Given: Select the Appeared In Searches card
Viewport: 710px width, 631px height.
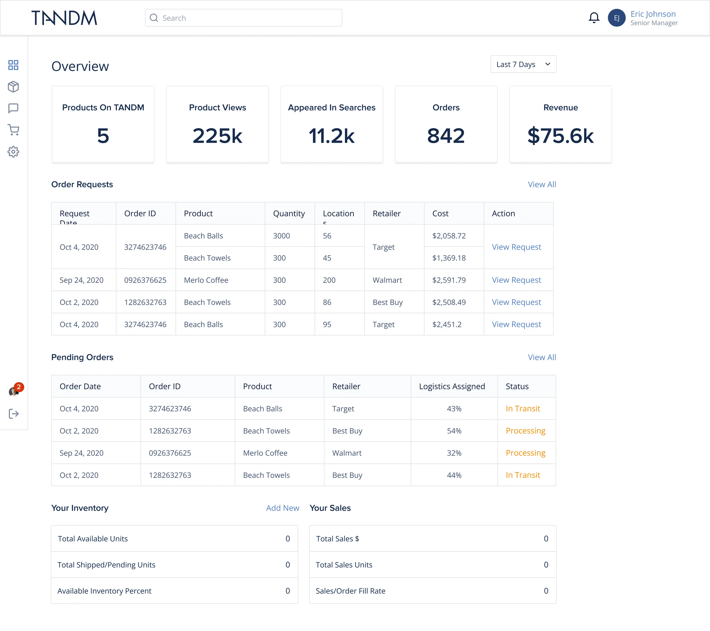Looking at the screenshot, I should (x=332, y=124).
